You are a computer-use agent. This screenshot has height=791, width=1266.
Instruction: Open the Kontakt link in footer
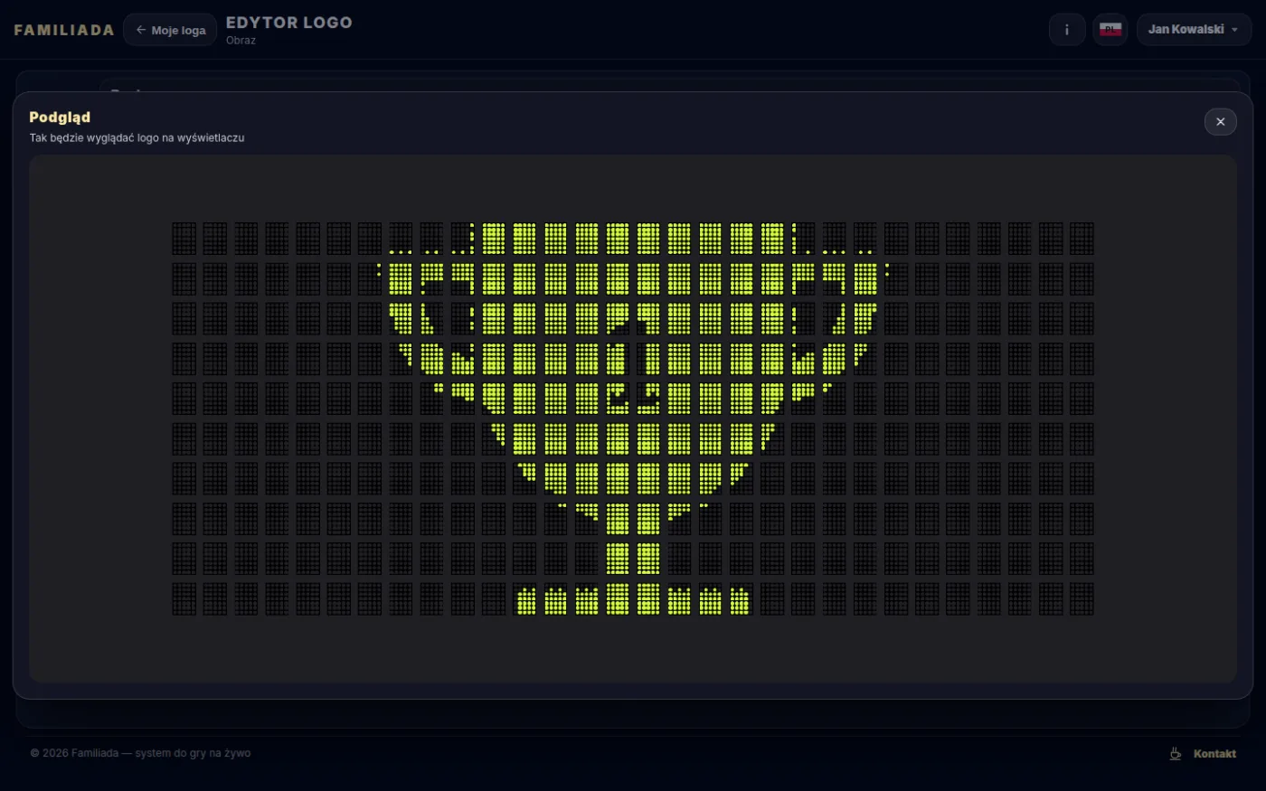(x=1214, y=754)
